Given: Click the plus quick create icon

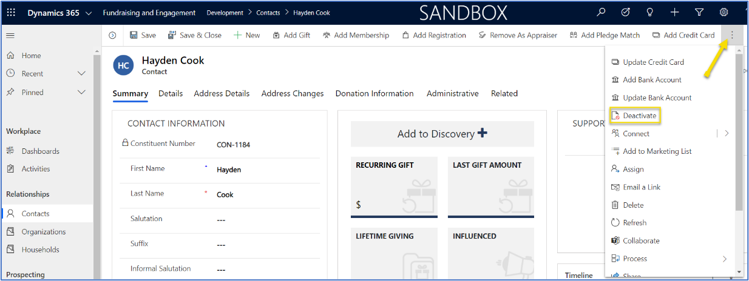Looking at the screenshot, I should (x=674, y=12).
